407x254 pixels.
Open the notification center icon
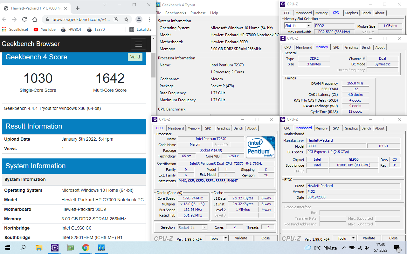397,248
